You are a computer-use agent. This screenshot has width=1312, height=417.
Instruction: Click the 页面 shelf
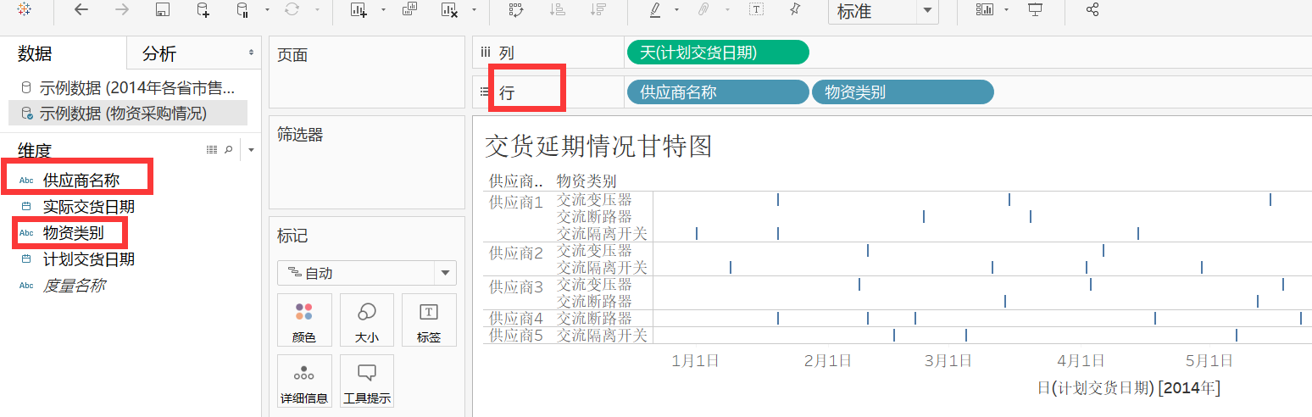tap(367, 72)
